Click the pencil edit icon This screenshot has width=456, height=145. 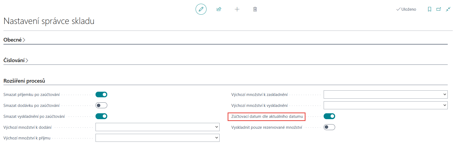coord(201,9)
